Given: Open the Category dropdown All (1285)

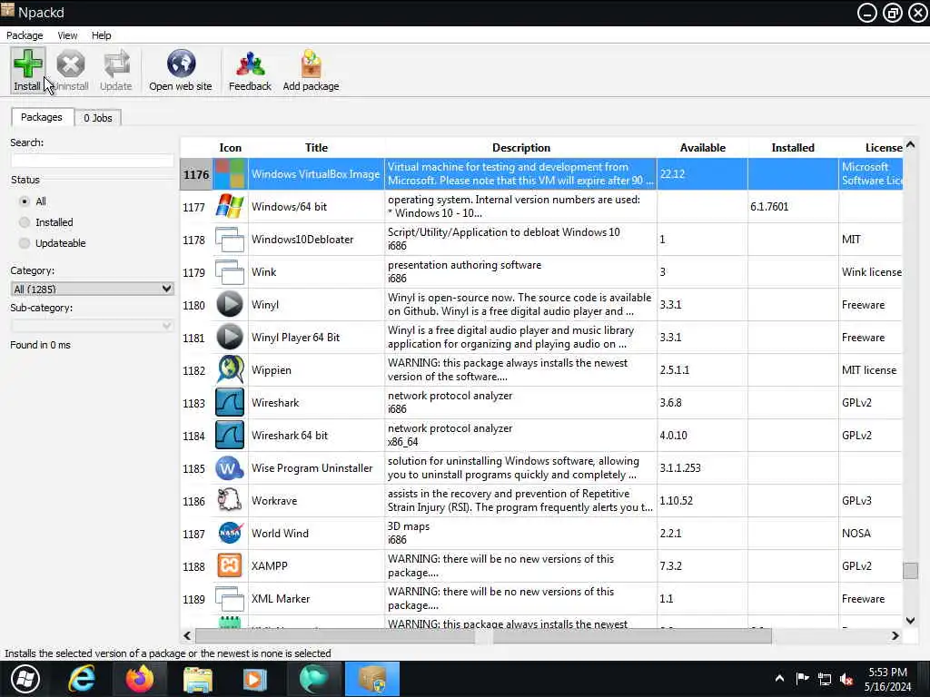Looking at the screenshot, I should (x=92, y=289).
